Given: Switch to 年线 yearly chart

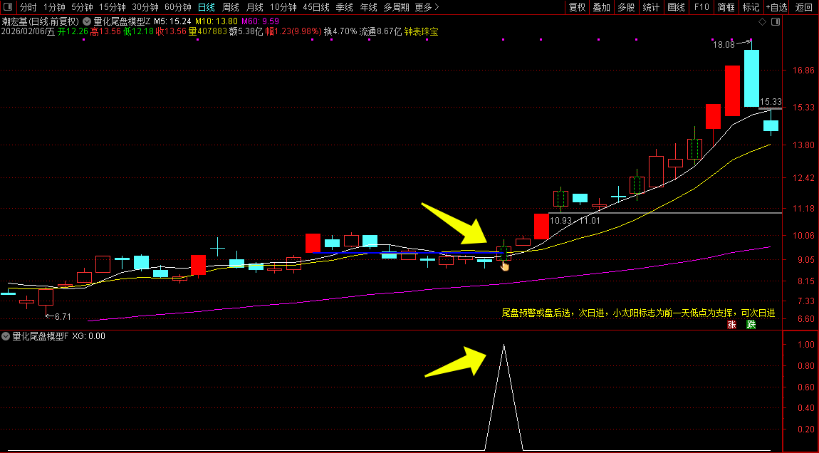Looking at the screenshot, I should [368, 7].
